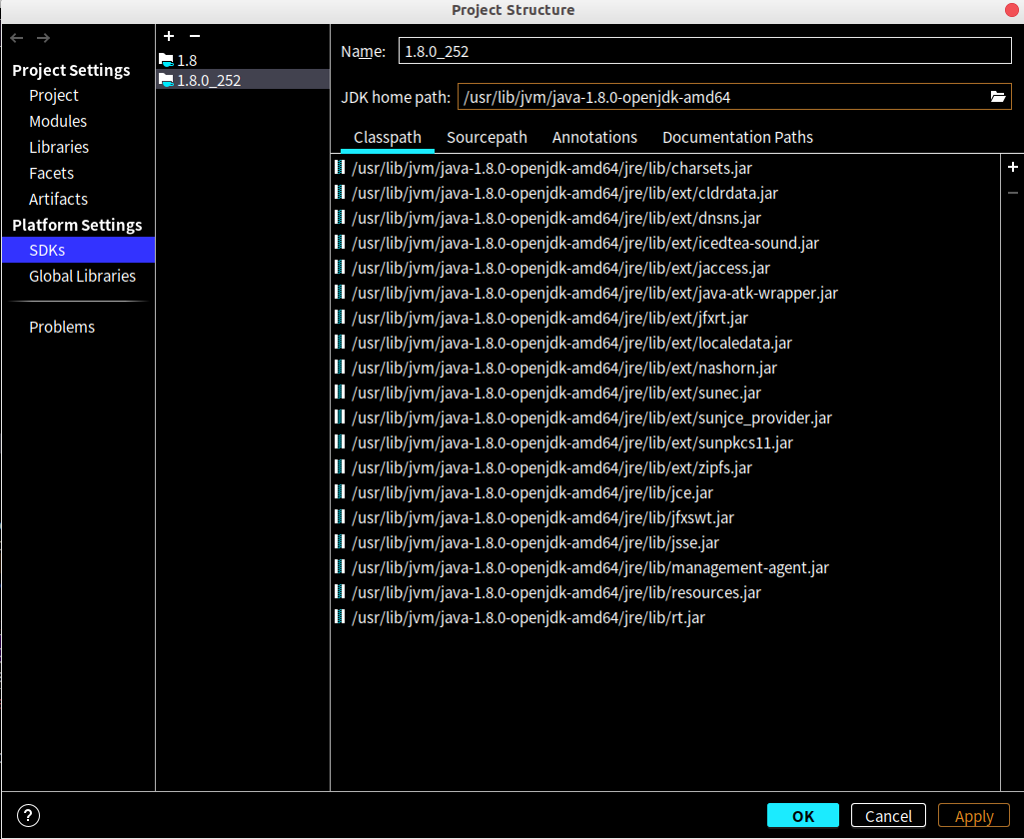Open the Annotations tab
Viewport: 1024px width, 839px height.
point(594,137)
